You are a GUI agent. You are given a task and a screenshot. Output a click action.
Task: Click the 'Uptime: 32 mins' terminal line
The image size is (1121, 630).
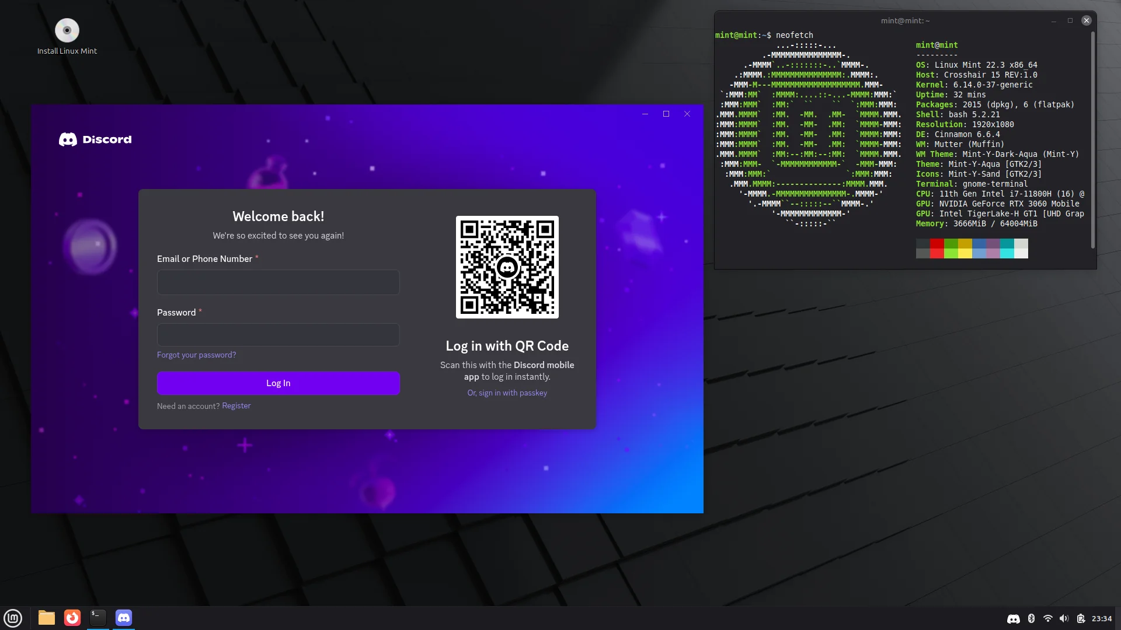(951, 94)
